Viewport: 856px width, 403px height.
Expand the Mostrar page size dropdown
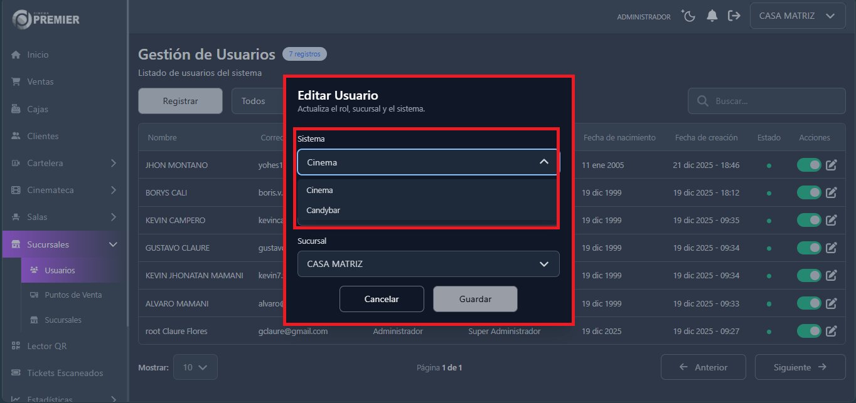pyautogui.click(x=195, y=367)
